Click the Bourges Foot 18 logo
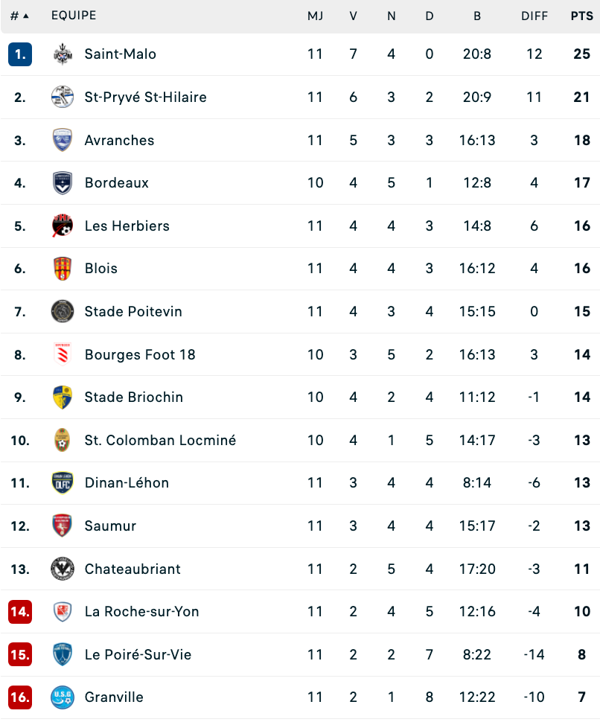The height and width of the screenshot is (725, 600). [x=63, y=354]
